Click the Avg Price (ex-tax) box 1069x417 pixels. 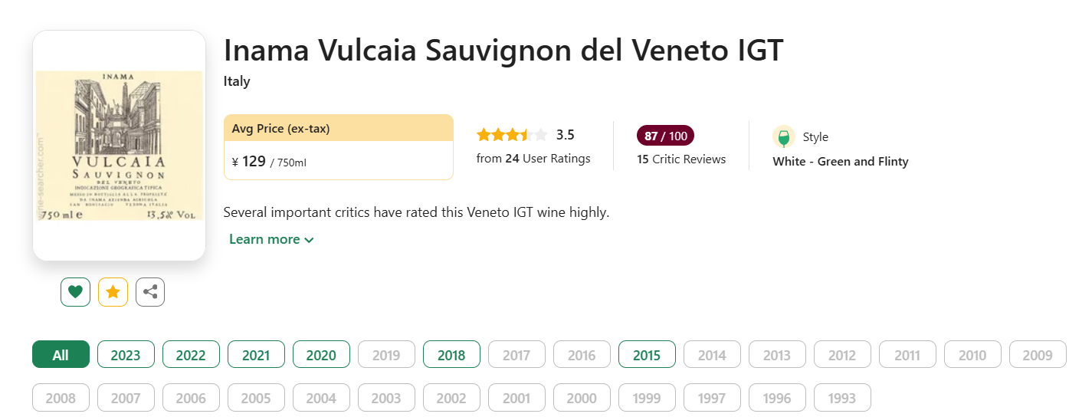[339, 147]
